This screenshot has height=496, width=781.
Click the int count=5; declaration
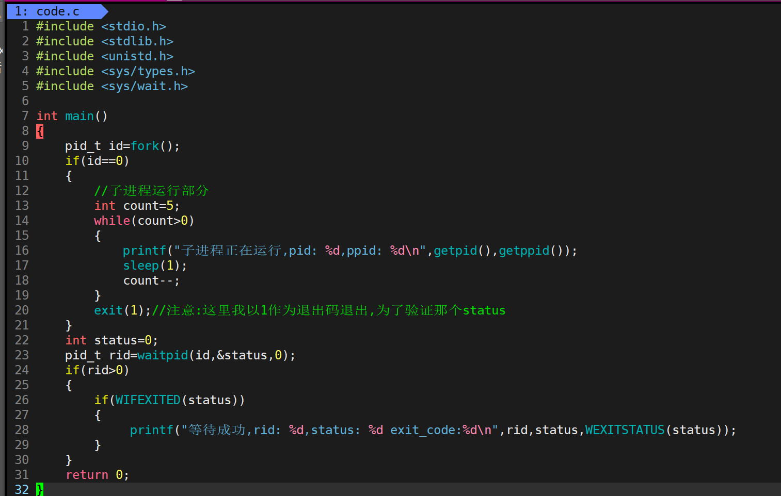tap(137, 206)
